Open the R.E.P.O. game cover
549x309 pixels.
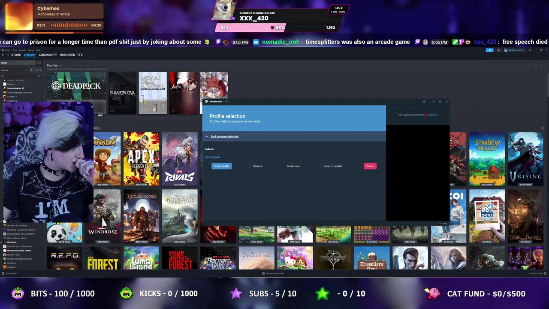(x=64, y=258)
